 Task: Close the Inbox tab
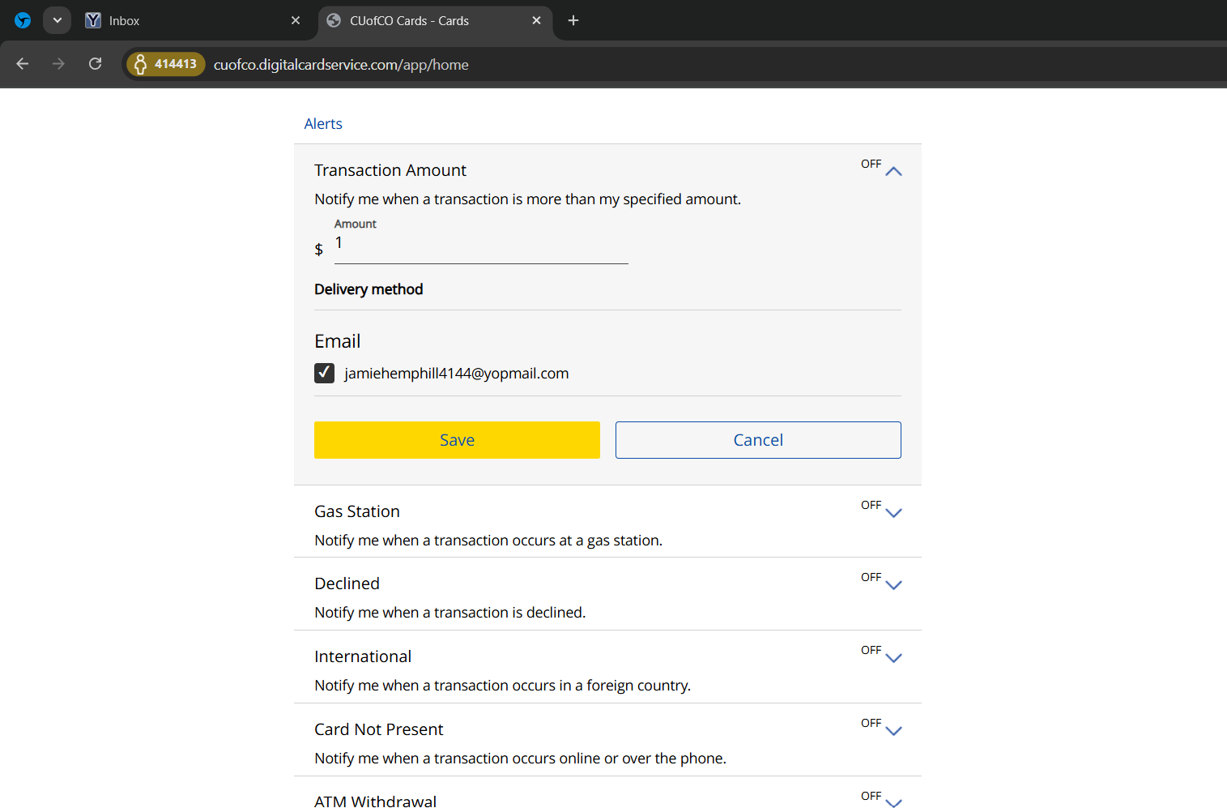tap(296, 20)
